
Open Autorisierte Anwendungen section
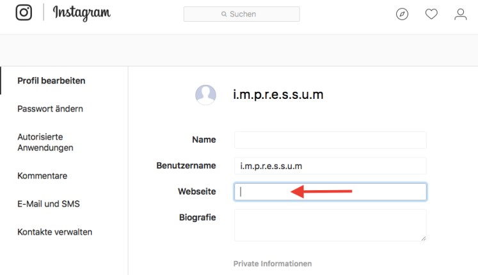click(45, 142)
